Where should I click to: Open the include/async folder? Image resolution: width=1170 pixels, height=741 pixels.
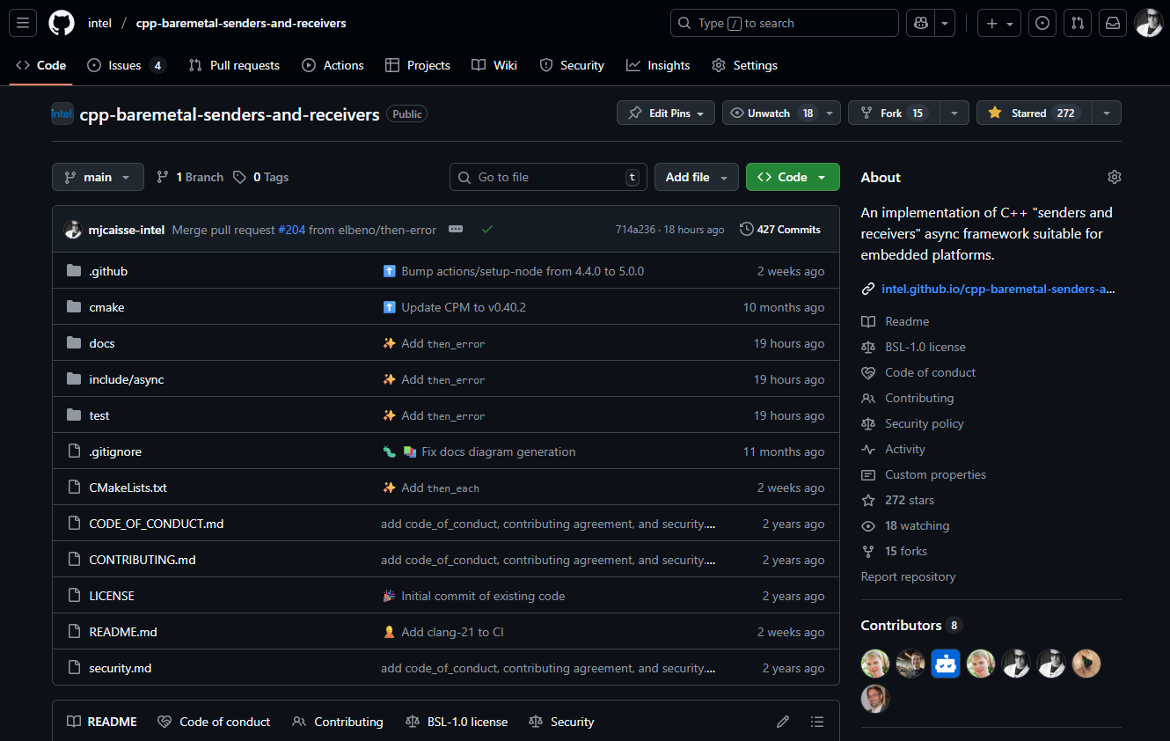pyautogui.click(x=127, y=379)
